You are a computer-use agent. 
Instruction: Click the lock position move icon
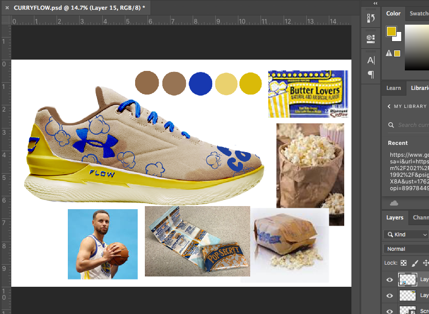click(x=425, y=263)
